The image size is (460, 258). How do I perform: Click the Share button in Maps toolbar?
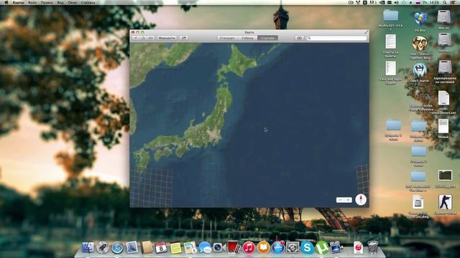tap(184, 38)
